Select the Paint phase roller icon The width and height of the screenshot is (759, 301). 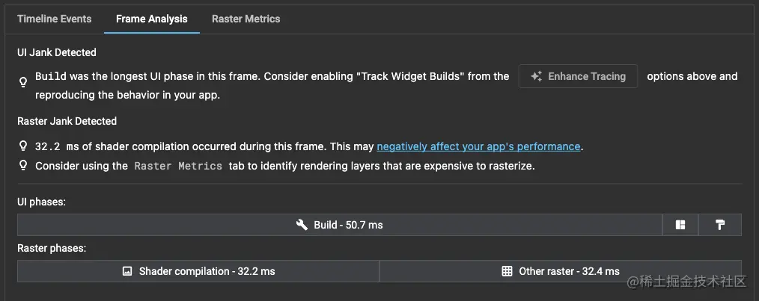click(x=720, y=225)
